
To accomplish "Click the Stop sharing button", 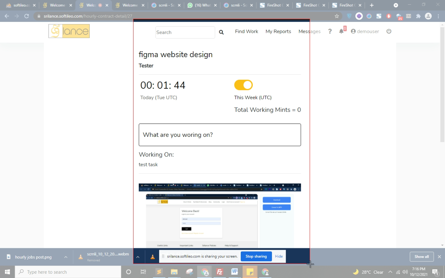I will pos(256,256).
